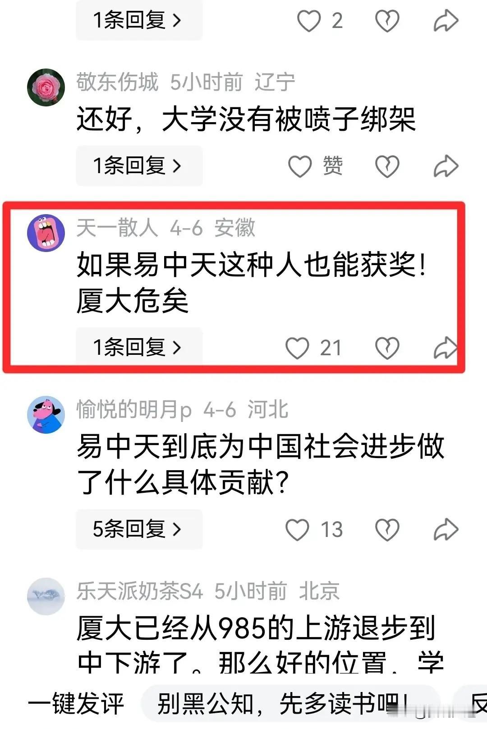Expand 1条回复 under 敬东伤城's comment
This screenshot has width=487, height=729.
(139, 166)
